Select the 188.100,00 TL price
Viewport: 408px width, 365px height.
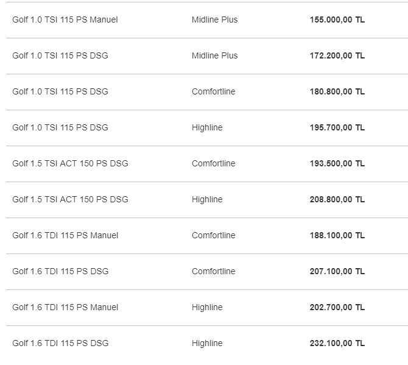(337, 235)
